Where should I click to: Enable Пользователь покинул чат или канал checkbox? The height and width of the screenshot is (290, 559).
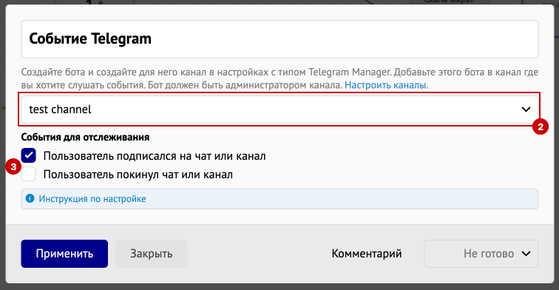(x=29, y=174)
